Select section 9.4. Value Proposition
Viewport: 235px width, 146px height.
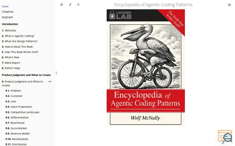(x=19, y=107)
